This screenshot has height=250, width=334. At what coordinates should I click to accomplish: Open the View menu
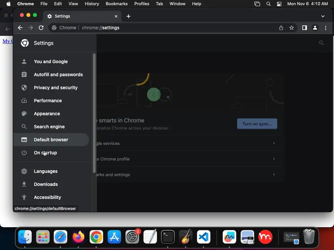coord(73,4)
